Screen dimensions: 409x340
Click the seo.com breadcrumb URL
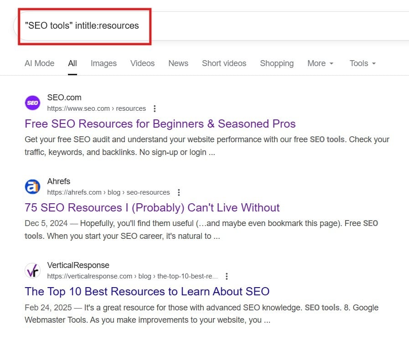coord(97,108)
